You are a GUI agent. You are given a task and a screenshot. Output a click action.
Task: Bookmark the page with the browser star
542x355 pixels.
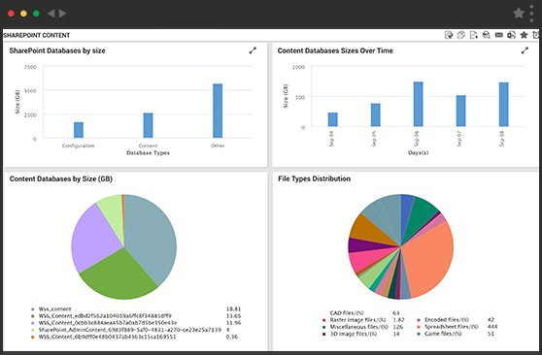coord(519,14)
